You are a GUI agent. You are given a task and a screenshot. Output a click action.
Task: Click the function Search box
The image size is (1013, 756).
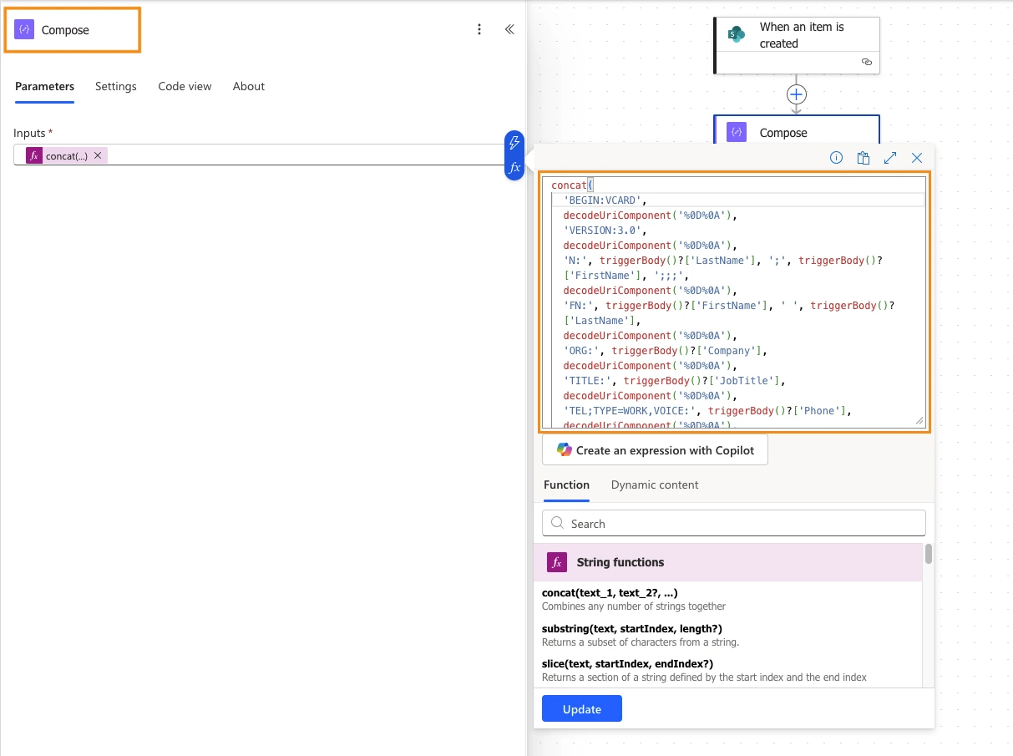pos(734,524)
